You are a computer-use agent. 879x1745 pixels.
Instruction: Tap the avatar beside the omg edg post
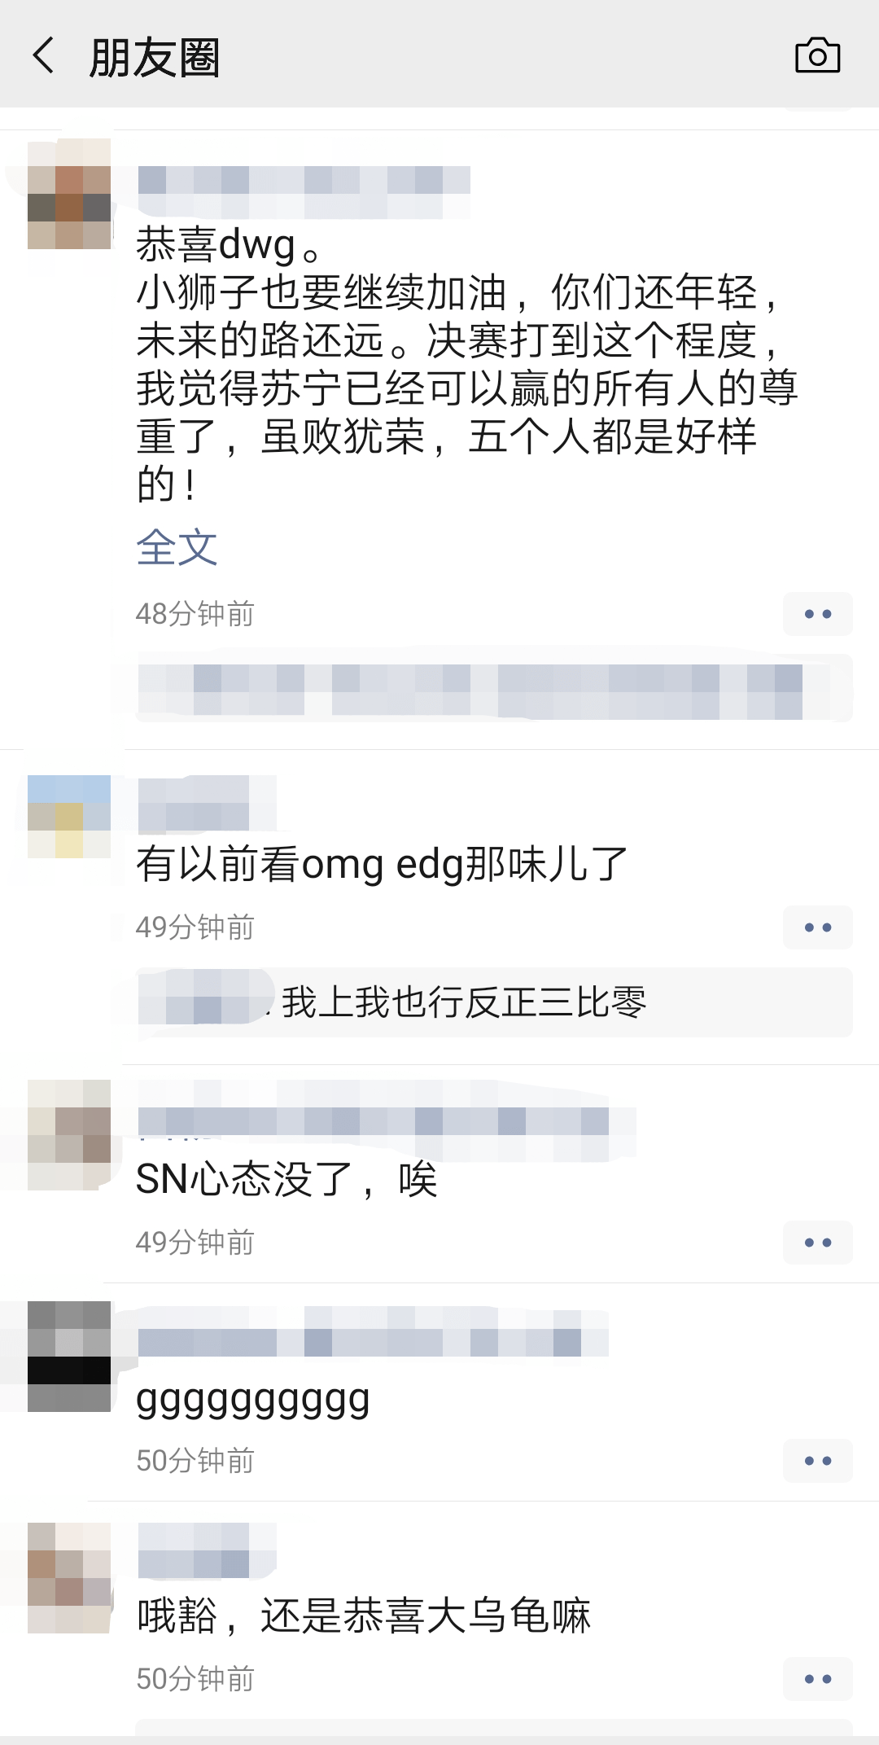(x=69, y=817)
